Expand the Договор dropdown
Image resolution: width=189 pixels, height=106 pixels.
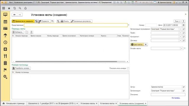coord(180,41)
